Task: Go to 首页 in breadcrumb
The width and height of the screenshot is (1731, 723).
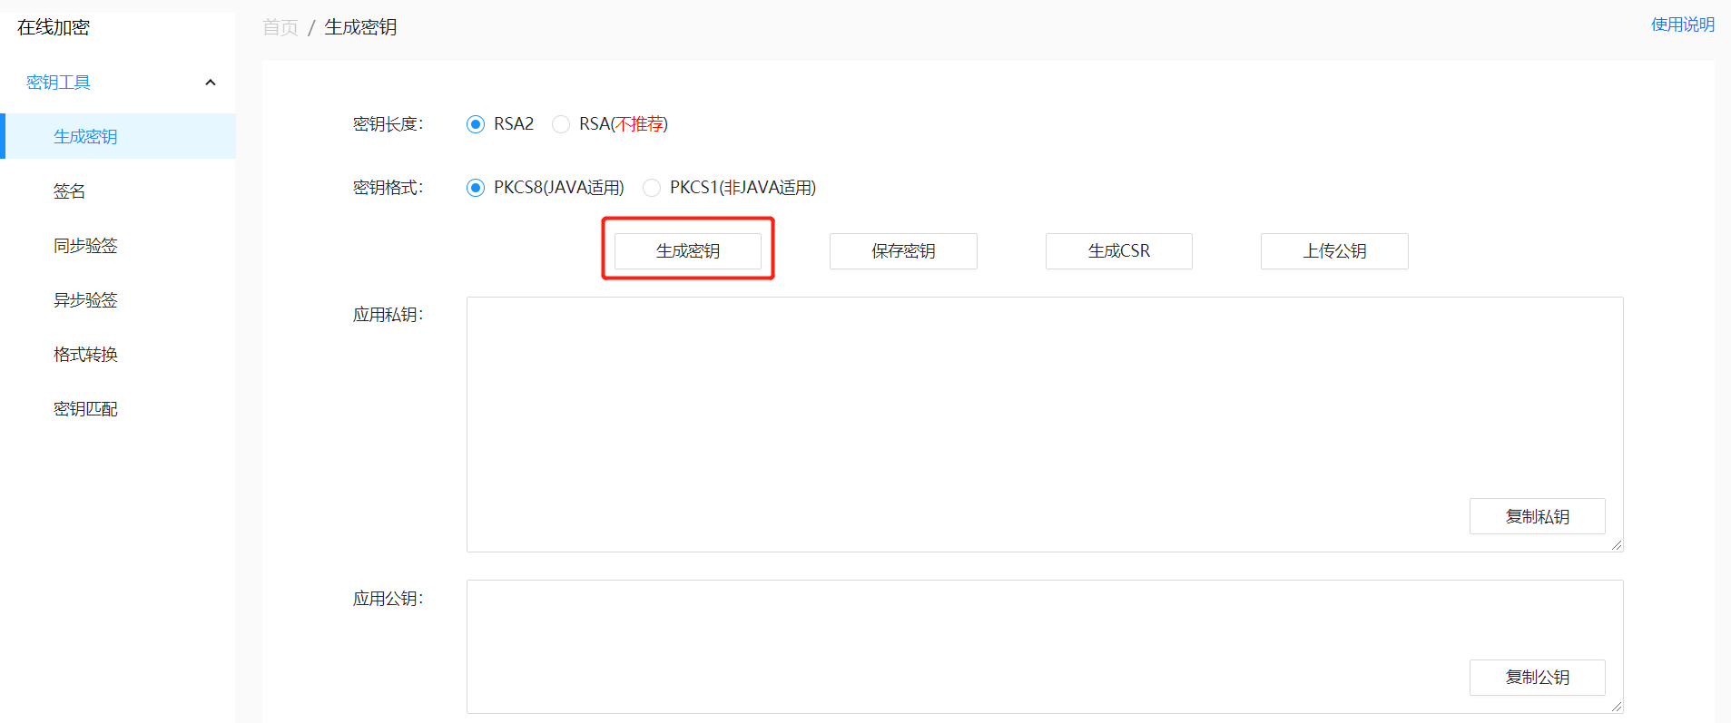Action: tap(280, 27)
